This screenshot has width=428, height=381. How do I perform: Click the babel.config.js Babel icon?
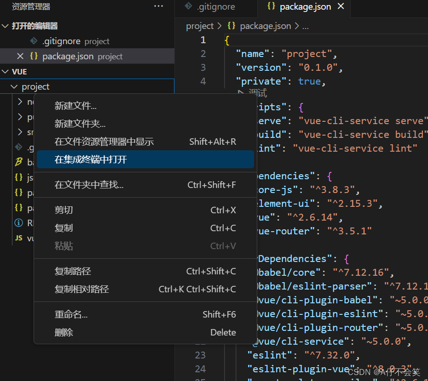18,162
